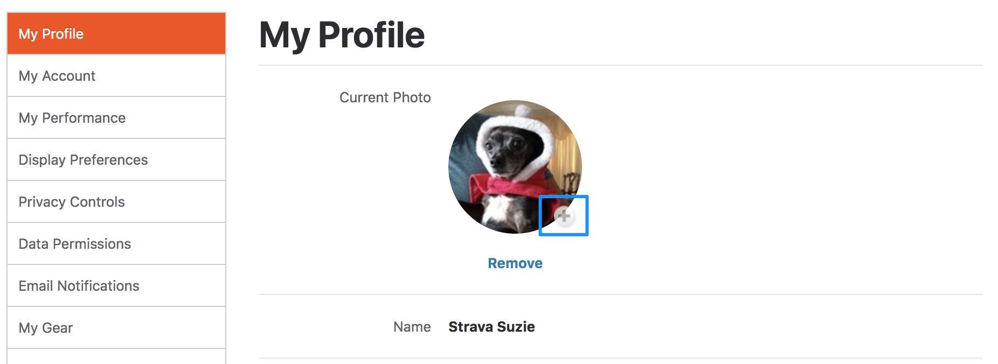Click the Current Photo label
The height and width of the screenshot is (364, 998).
coord(385,97)
